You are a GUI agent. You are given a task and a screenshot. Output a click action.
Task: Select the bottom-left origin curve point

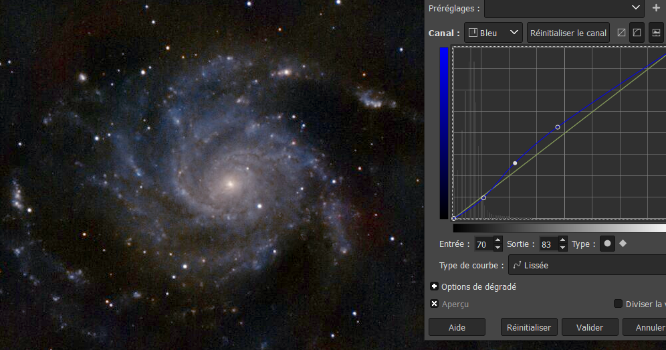coord(453,219)
